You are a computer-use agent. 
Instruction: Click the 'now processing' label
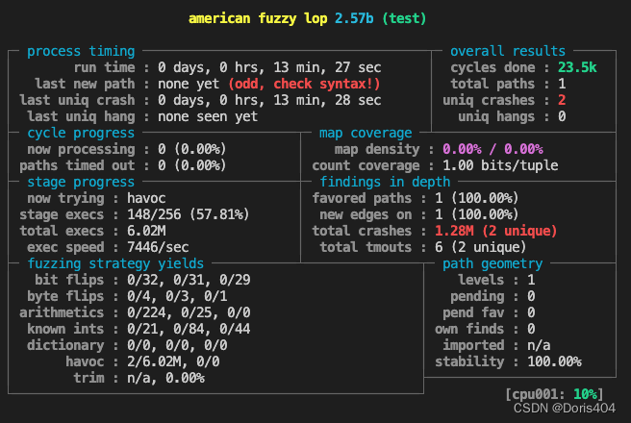82,149
